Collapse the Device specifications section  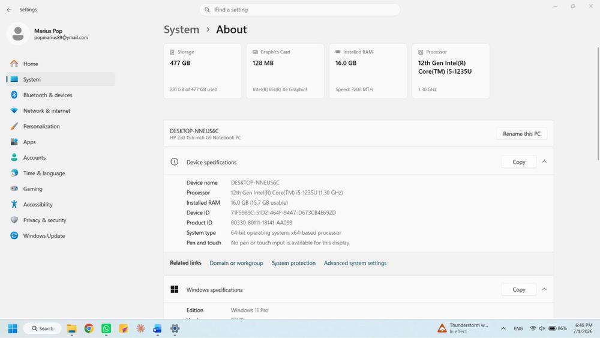(544, 162)
